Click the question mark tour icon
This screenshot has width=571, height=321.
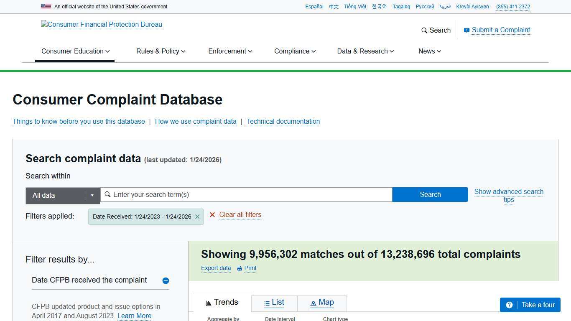509,305
